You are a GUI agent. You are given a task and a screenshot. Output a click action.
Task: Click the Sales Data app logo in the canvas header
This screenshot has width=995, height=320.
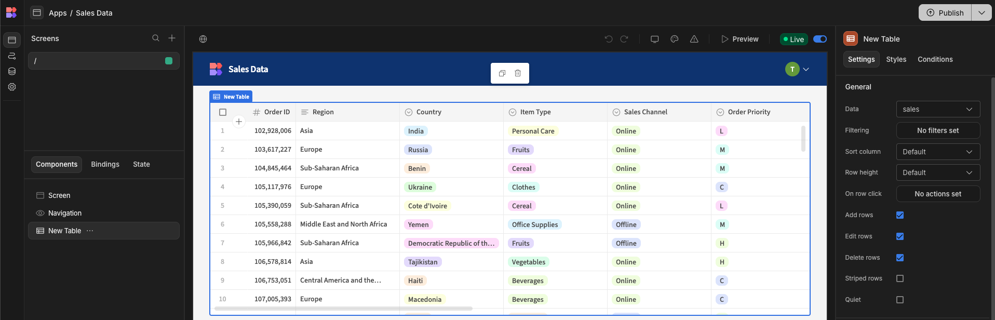[x=216, y=69]
